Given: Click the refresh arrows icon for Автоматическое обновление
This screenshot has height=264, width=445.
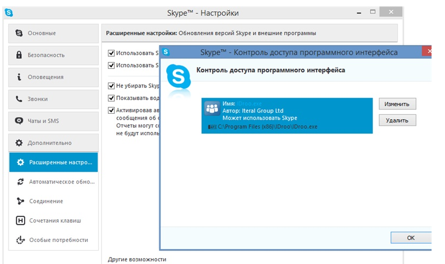Looking at the screenshot, I should (20, 181).
